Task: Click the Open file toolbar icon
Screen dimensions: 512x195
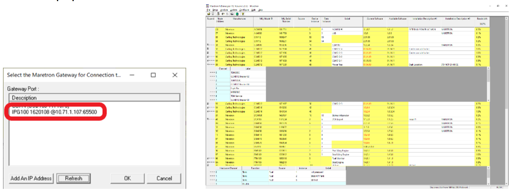Action: click(x=208, y=14)
